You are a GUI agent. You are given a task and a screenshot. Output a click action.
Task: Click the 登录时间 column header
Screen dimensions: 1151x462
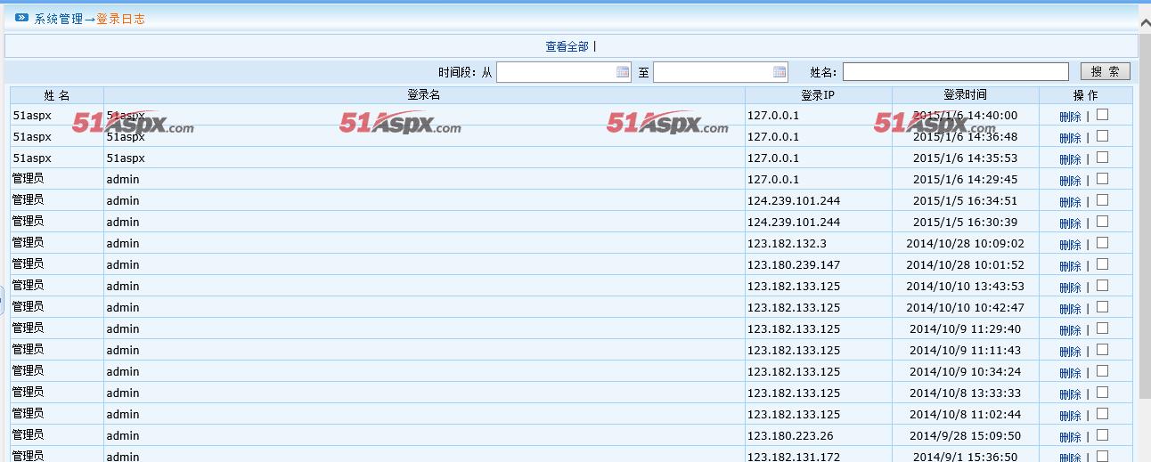966,95
